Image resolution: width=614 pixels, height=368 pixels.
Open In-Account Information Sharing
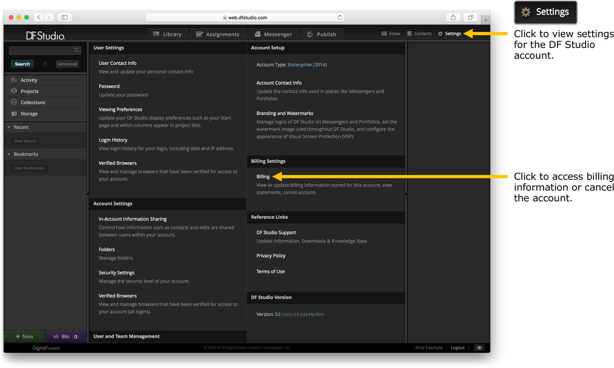click(x=132, y=219)
